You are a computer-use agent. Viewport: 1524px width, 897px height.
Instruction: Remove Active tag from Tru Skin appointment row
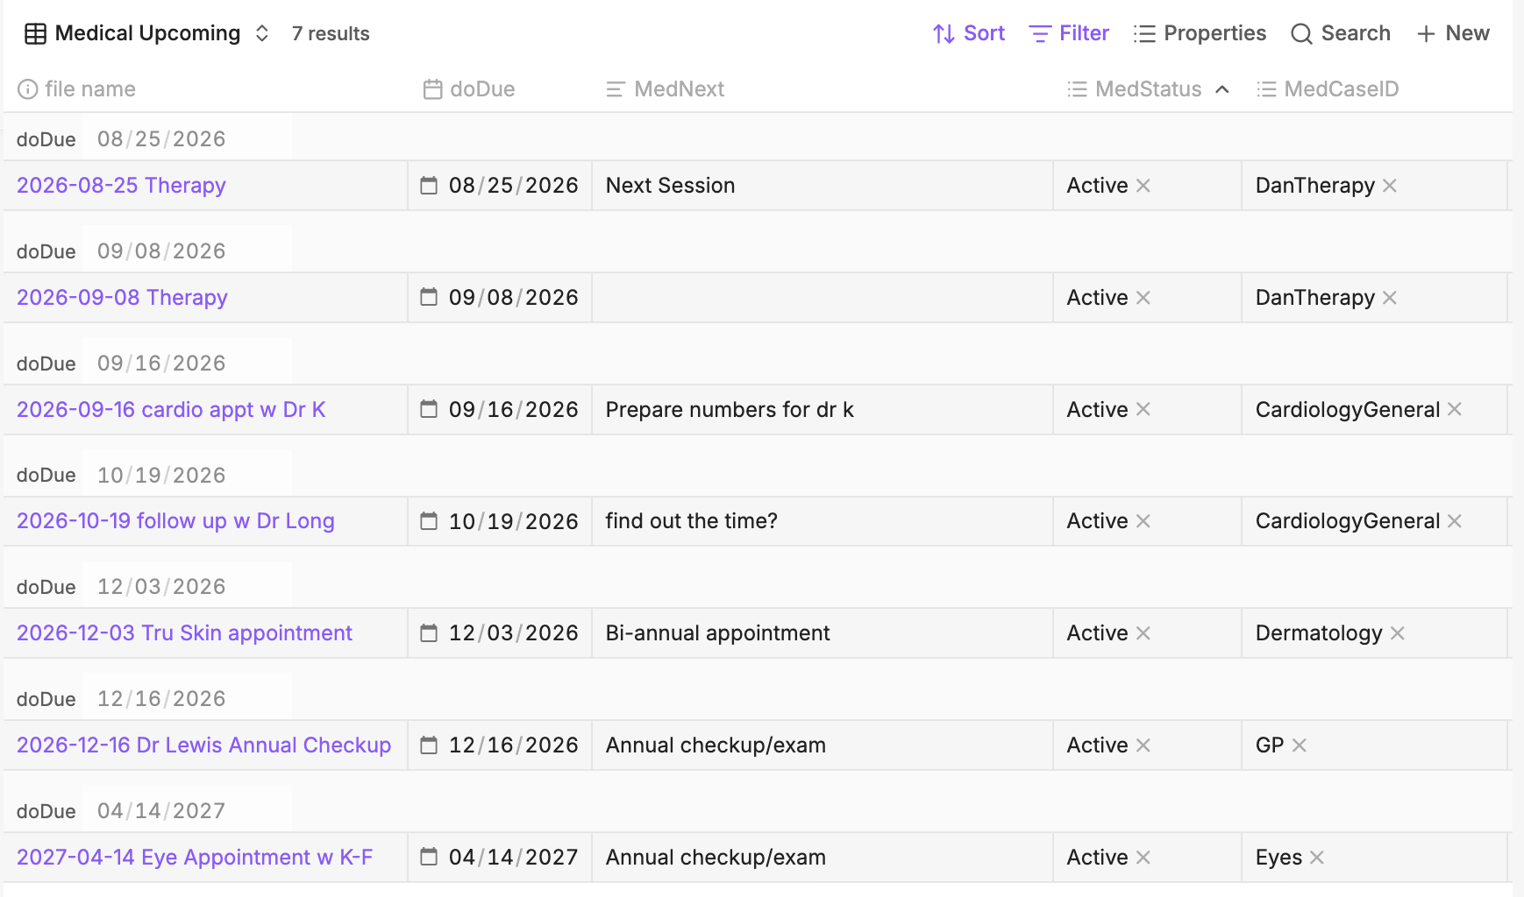(x=1143, y=633)
